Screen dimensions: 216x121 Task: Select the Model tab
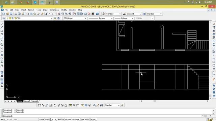(20, 101)
